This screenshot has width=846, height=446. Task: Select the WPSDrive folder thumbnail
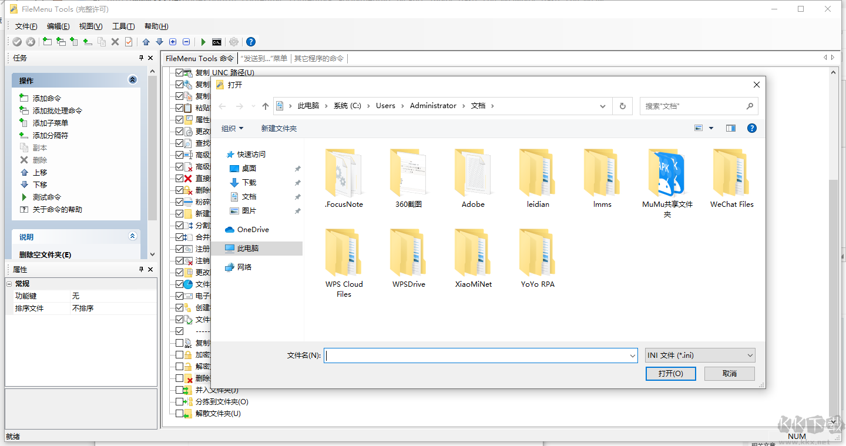408,253
